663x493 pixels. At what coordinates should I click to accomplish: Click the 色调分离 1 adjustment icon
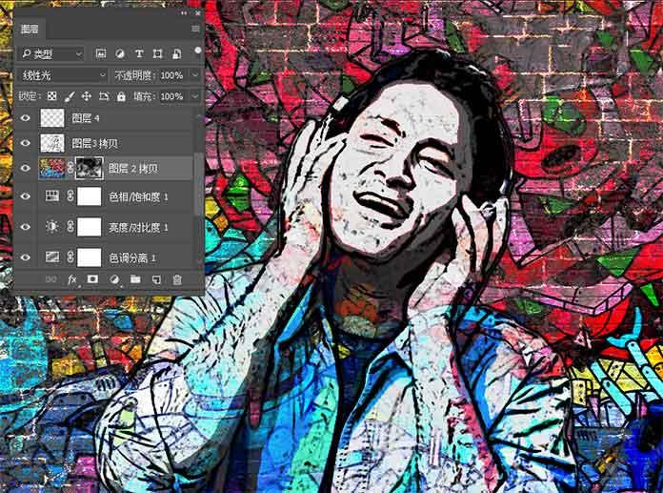coord(52,257)
